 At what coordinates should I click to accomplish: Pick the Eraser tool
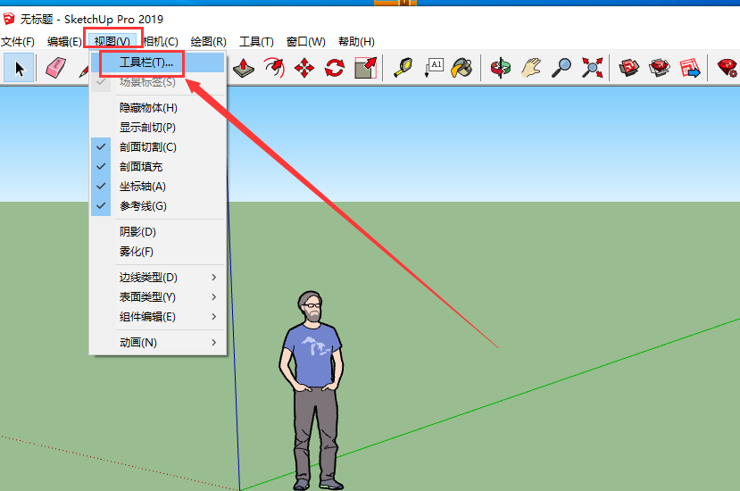[56, 68]
